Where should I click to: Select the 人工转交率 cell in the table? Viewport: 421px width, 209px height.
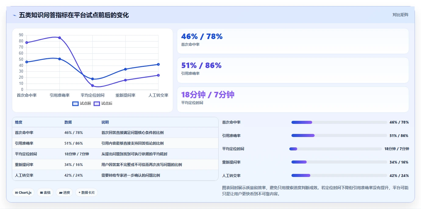point(24,175)
